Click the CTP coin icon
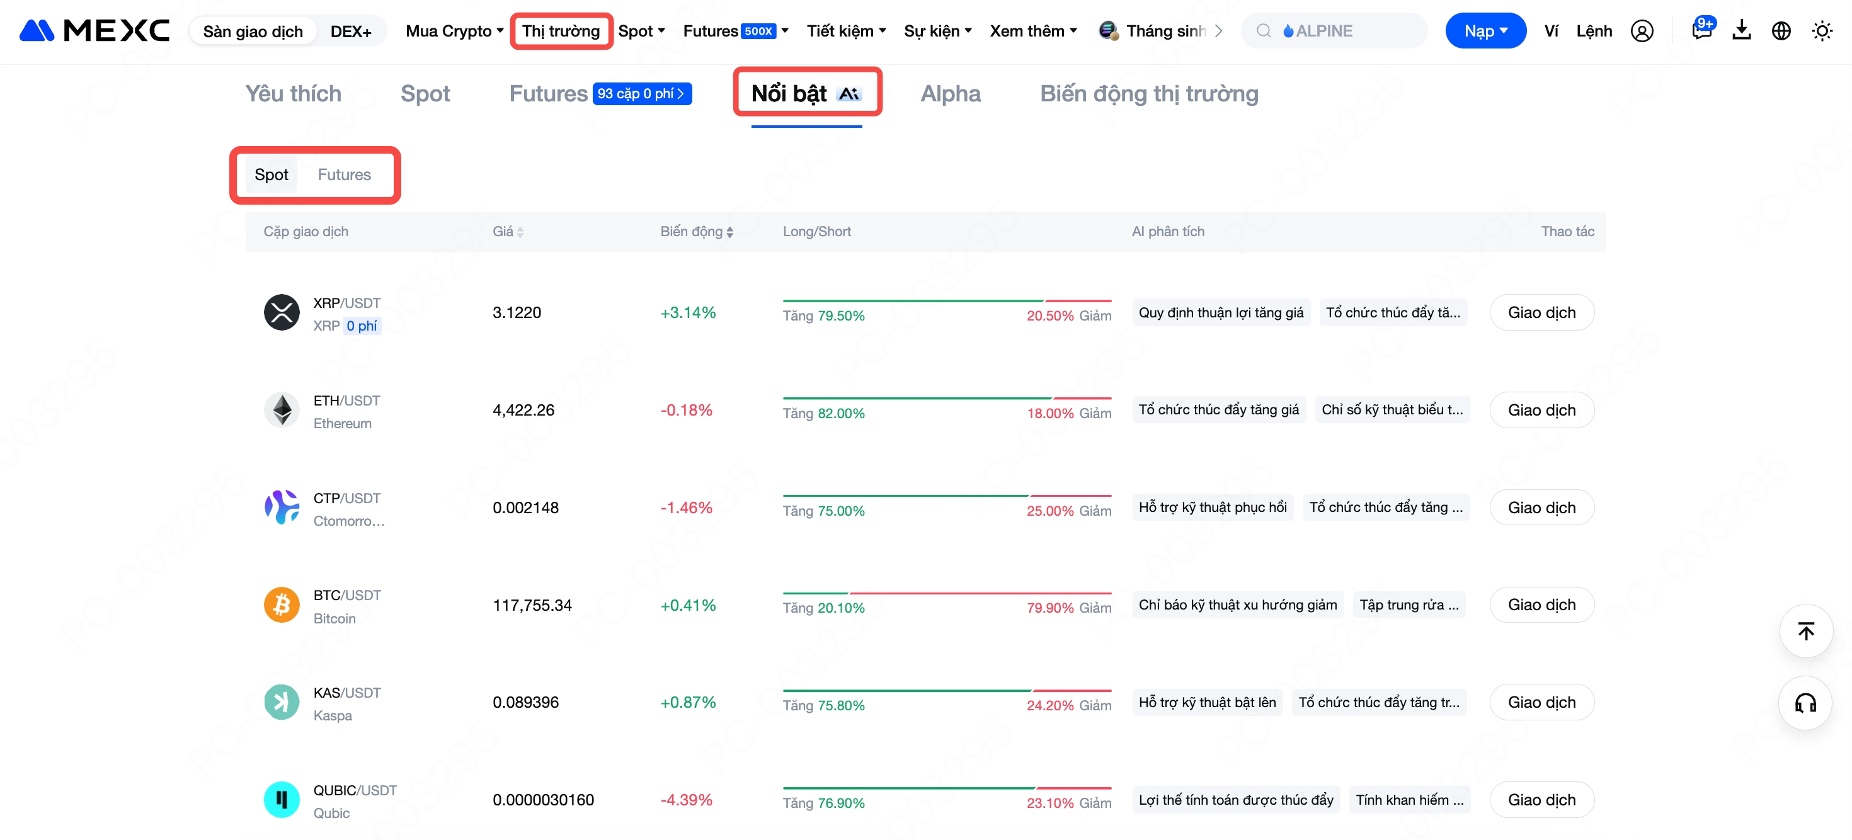Screen dimensions: 1852x840 [281, 508]
